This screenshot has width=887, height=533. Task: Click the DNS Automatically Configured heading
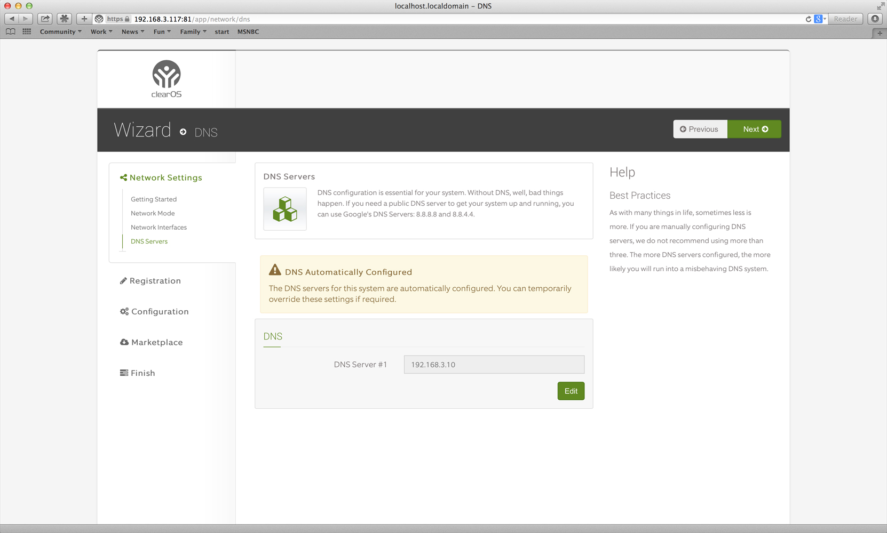(349, 272)
